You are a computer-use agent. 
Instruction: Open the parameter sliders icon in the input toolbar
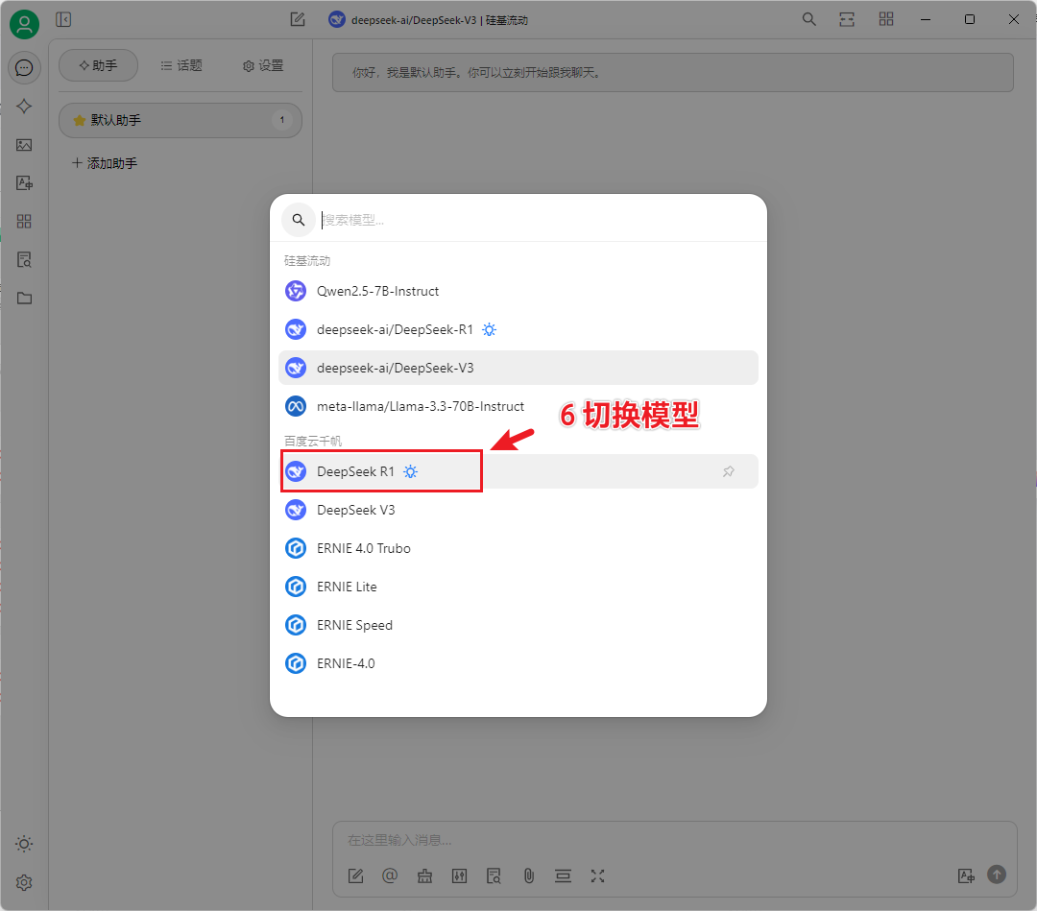pos(460,875)
